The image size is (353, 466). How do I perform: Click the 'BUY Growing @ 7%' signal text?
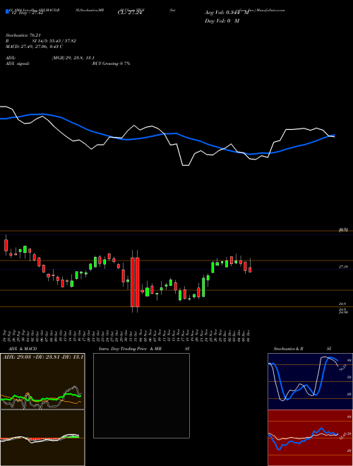[111, 64]
